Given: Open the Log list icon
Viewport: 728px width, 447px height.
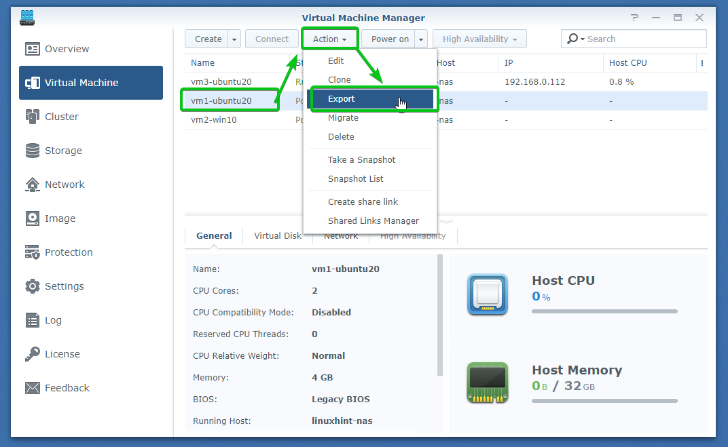Looking at the screenshot, I should [x=33, y=320].
